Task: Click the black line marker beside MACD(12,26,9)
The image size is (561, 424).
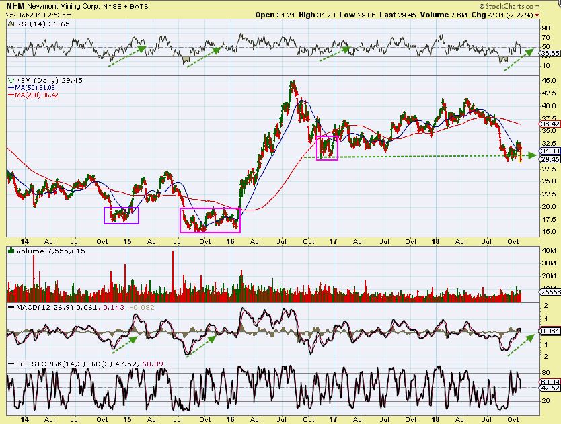Action: pyautogui.click(x=11, y=308)
